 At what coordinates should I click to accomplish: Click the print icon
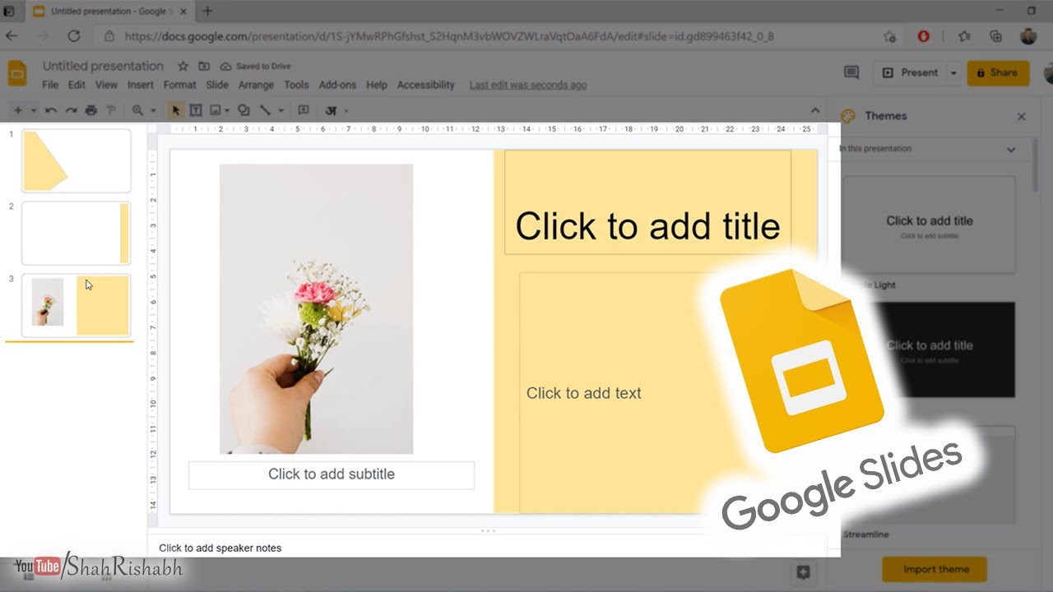91,110
